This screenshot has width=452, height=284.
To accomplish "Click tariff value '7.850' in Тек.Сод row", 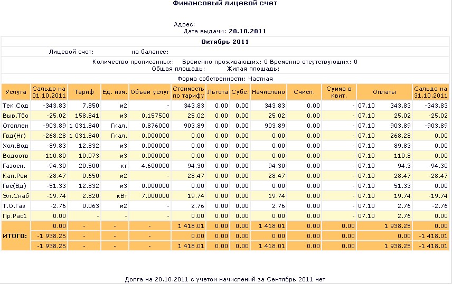I will pyautogui.click(x=90, y=106).
